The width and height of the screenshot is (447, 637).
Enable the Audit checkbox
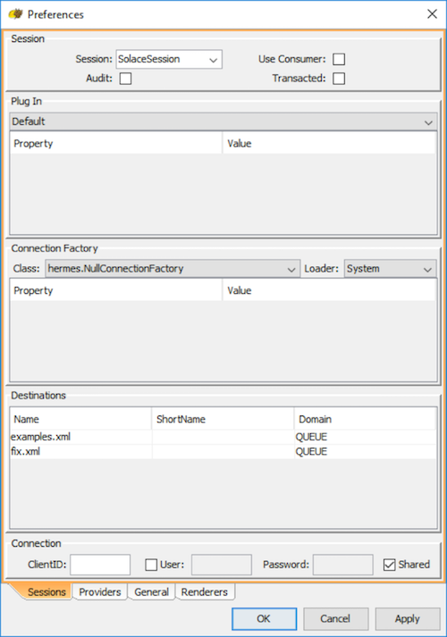[125, 79]
